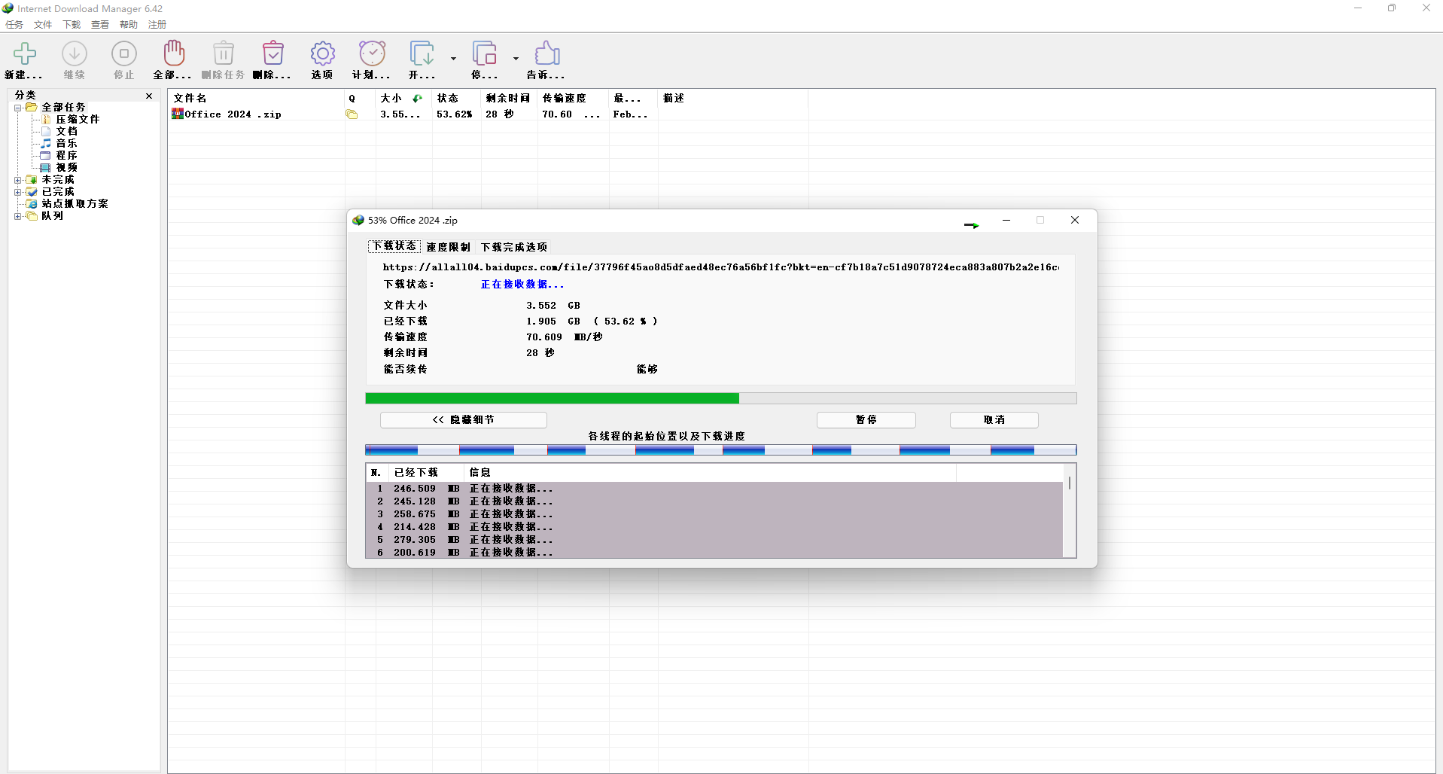Click the 状态 column header
The image size is (1443, 774).
tap(456, 99)
